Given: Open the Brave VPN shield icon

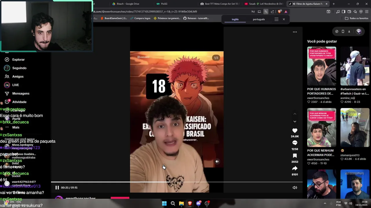Looking at the screenshot, I should 361,12.
